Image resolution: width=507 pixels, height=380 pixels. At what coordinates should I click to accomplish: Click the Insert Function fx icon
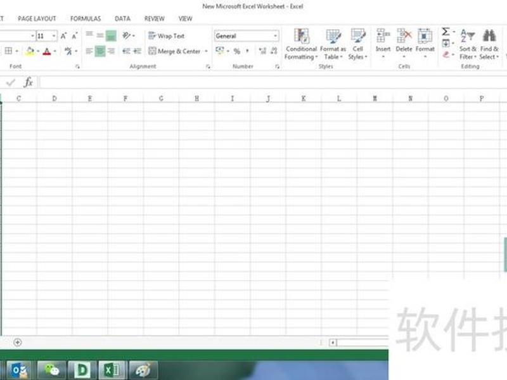28,82
